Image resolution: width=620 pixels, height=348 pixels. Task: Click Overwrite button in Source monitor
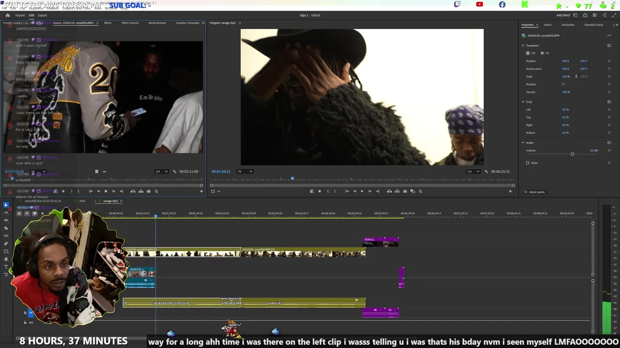[140, 191]
